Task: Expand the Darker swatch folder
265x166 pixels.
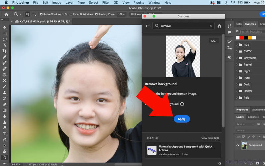Action: (237, 91)
